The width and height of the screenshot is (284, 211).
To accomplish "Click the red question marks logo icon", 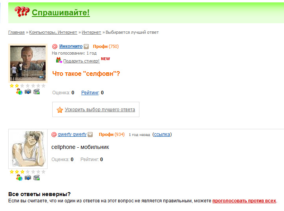I will 22,12.
